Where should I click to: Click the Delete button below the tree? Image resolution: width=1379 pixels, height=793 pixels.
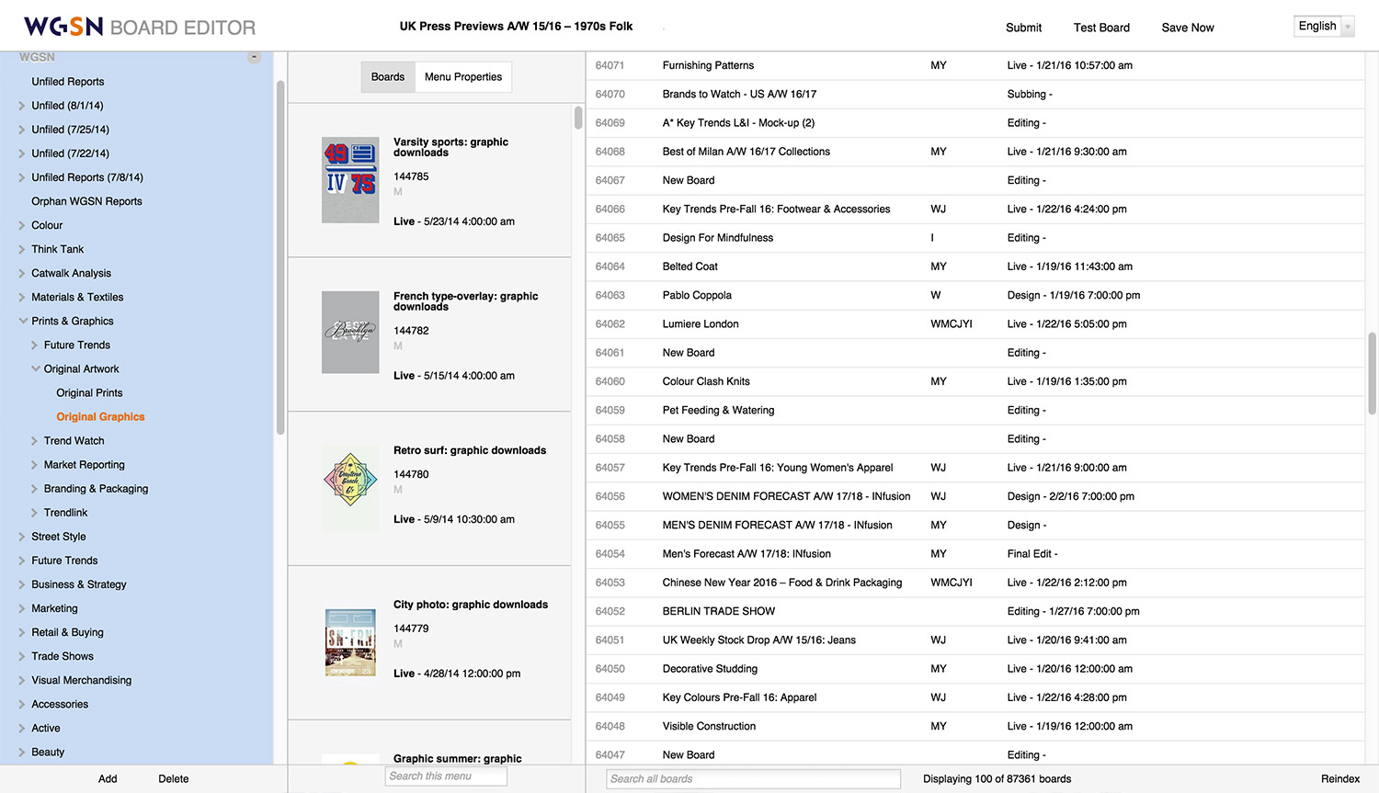tap(173, 779)
